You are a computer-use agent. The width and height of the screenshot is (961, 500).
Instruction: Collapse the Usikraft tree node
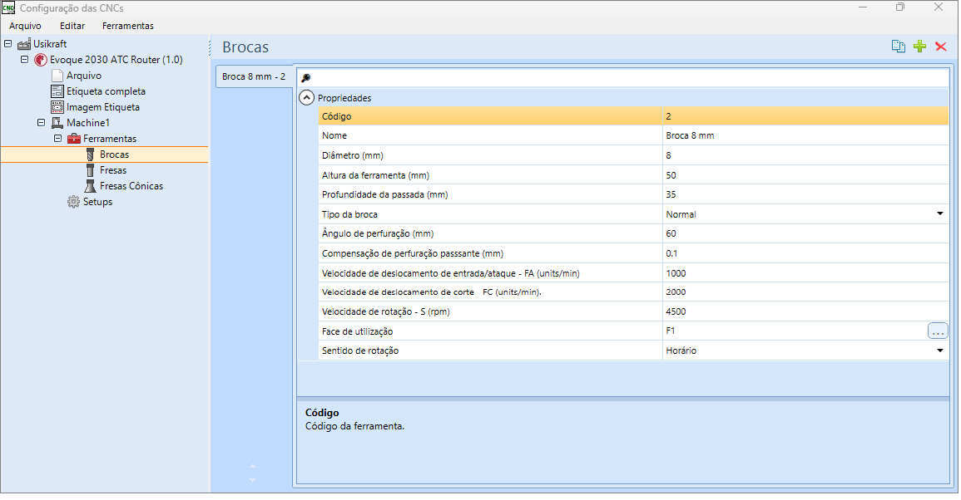point(8,44)
